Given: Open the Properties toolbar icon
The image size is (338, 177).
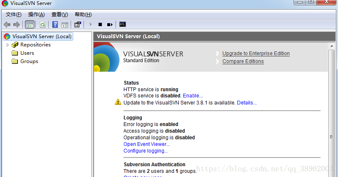Looking at the screenshot, I should click(x=78, y=24).
